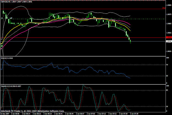Select the 'sell' order marker label
The width and height of the screenshot is (172, 115).
click(11, 18)
